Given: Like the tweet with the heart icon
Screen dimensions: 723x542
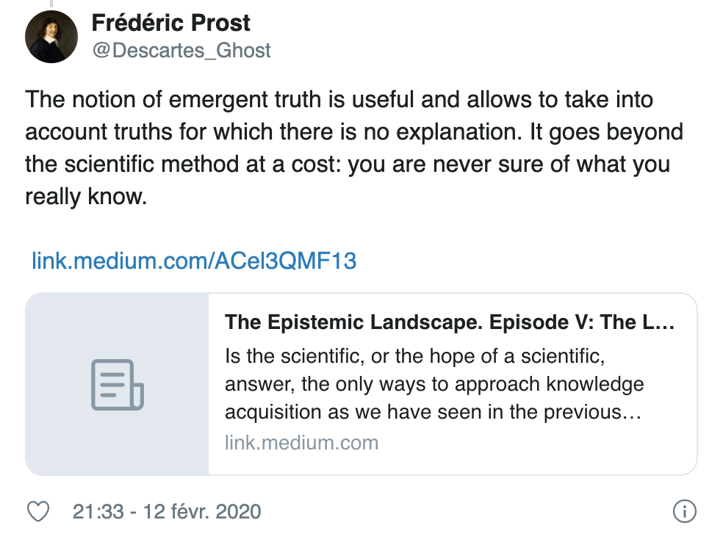Looking at the screenshot, I should [x=37, y=510].
